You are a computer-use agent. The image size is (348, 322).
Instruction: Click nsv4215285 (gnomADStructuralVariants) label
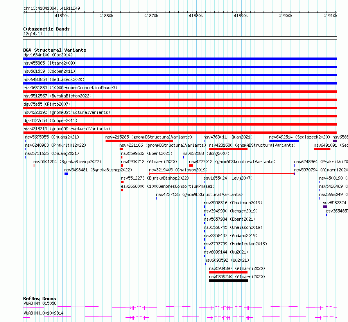click(x=149, y=137)
